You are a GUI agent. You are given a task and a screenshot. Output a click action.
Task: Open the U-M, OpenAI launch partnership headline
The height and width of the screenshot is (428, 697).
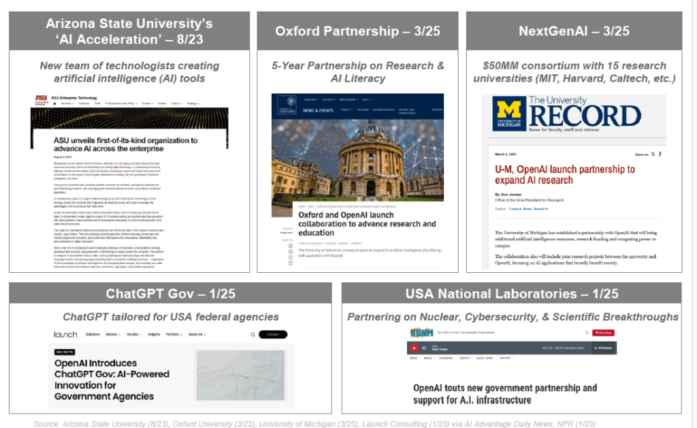click(564, 175)
